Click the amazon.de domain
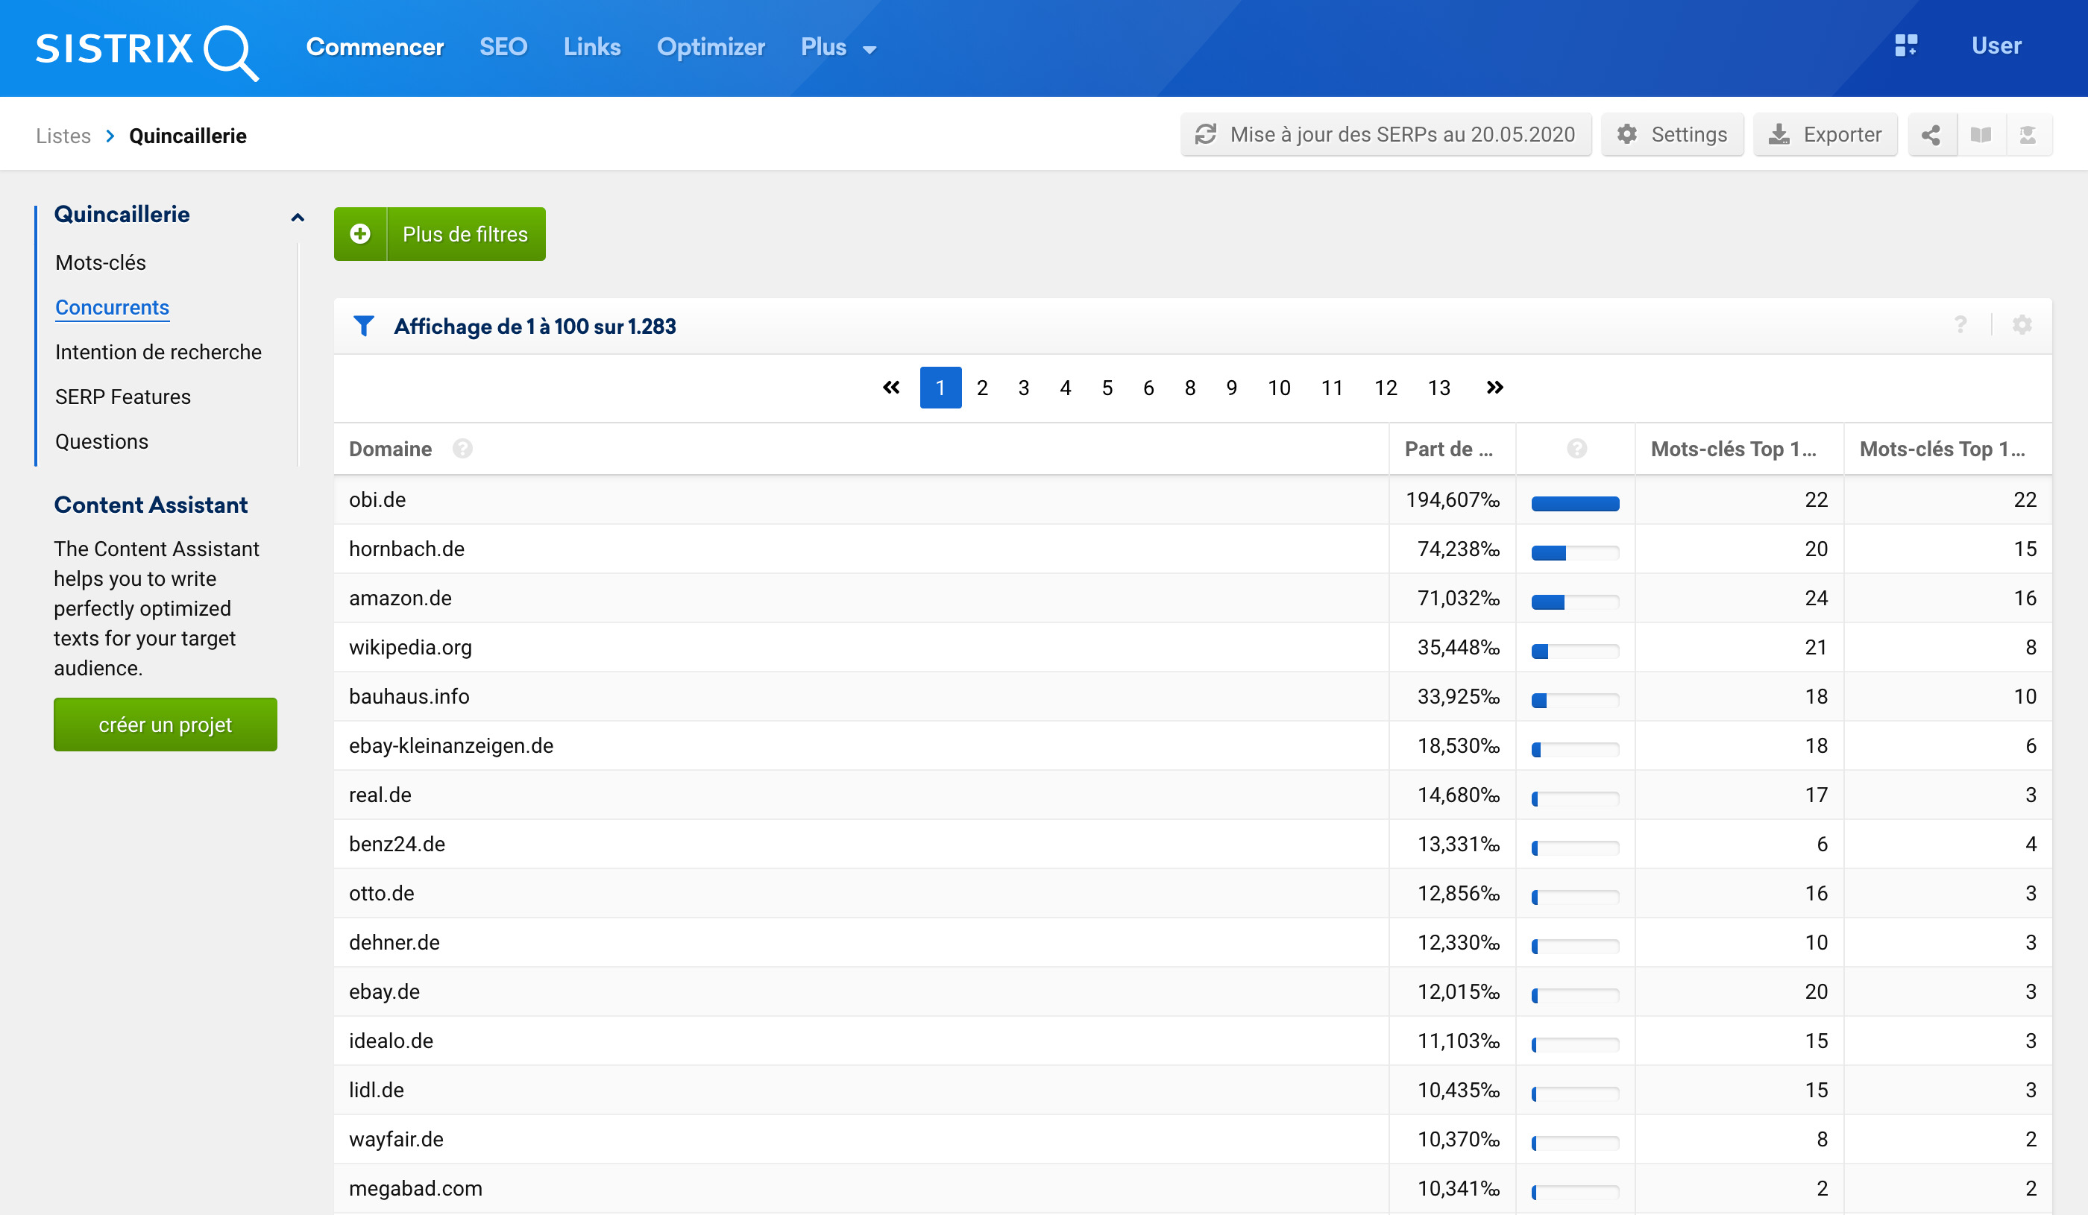2088x1215 pixels. click(x=400, y=598)
